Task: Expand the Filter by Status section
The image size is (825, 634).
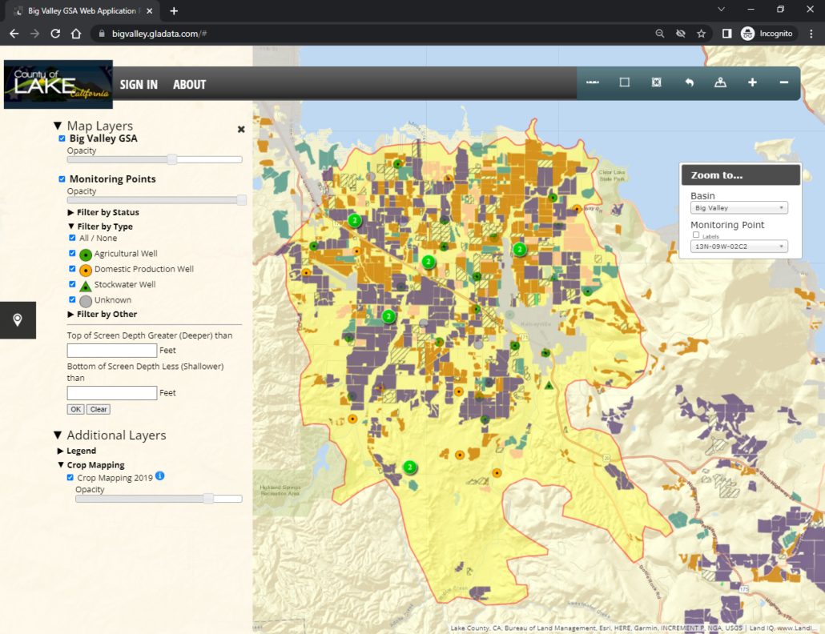Action: [107, 213]
